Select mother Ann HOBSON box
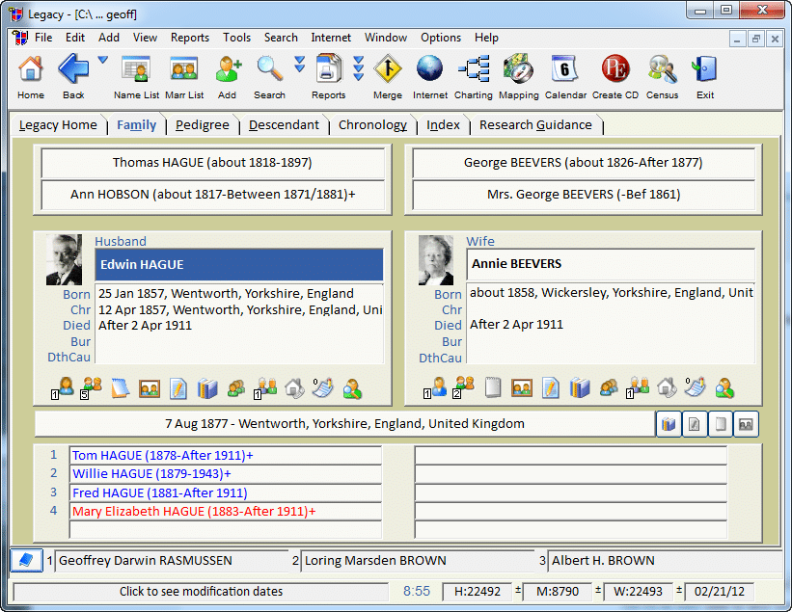 (212, 195)
